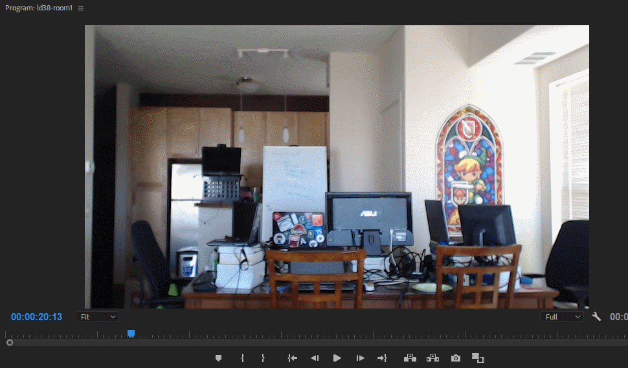Open the Program monitor panel menu

tap(81, 8)
